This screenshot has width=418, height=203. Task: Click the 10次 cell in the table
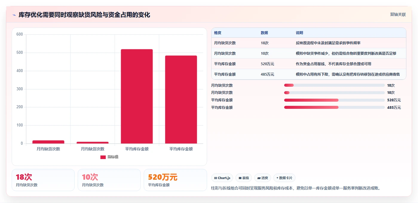click(265, 54)
